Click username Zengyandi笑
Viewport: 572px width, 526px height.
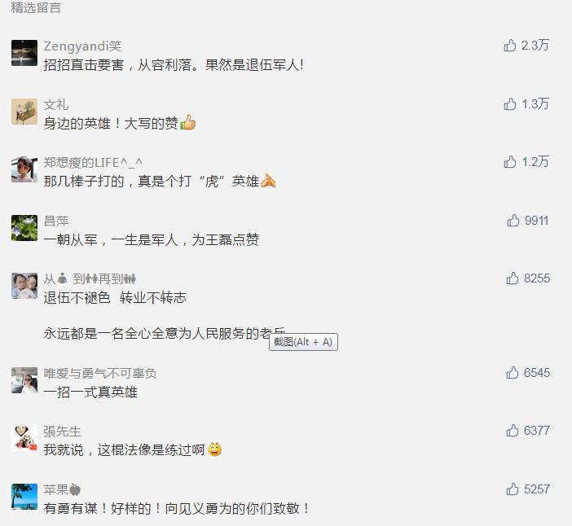pyautogui.click(x=82, y=46)
